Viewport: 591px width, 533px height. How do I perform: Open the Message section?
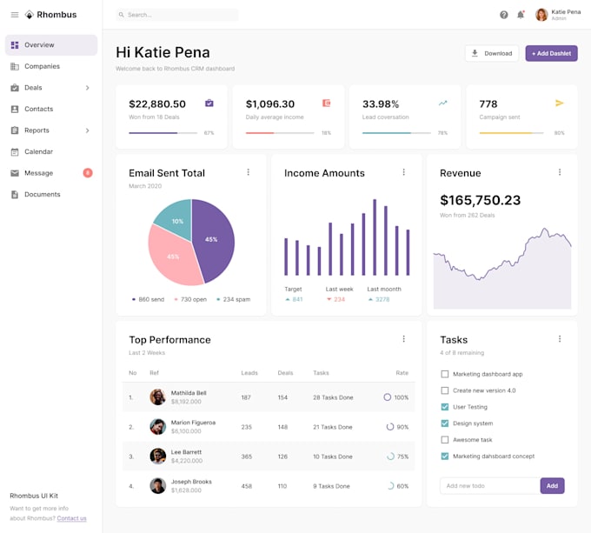(x=51, y=173)
